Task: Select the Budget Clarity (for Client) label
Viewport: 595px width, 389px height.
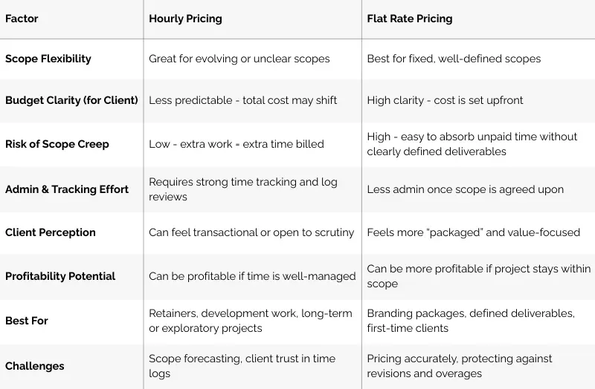Action: pyautogui.click(x=71, y=100)
